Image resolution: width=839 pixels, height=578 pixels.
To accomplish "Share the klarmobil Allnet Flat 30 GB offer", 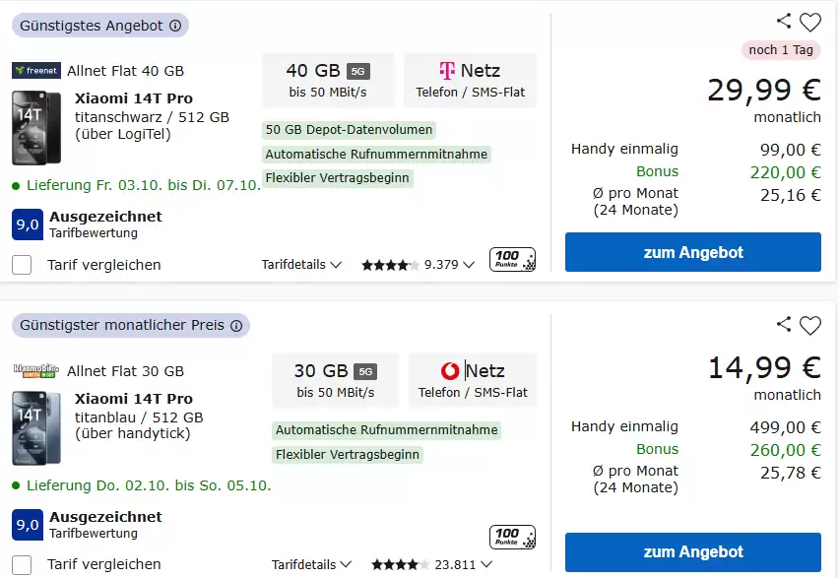I will tap(784, 325).
